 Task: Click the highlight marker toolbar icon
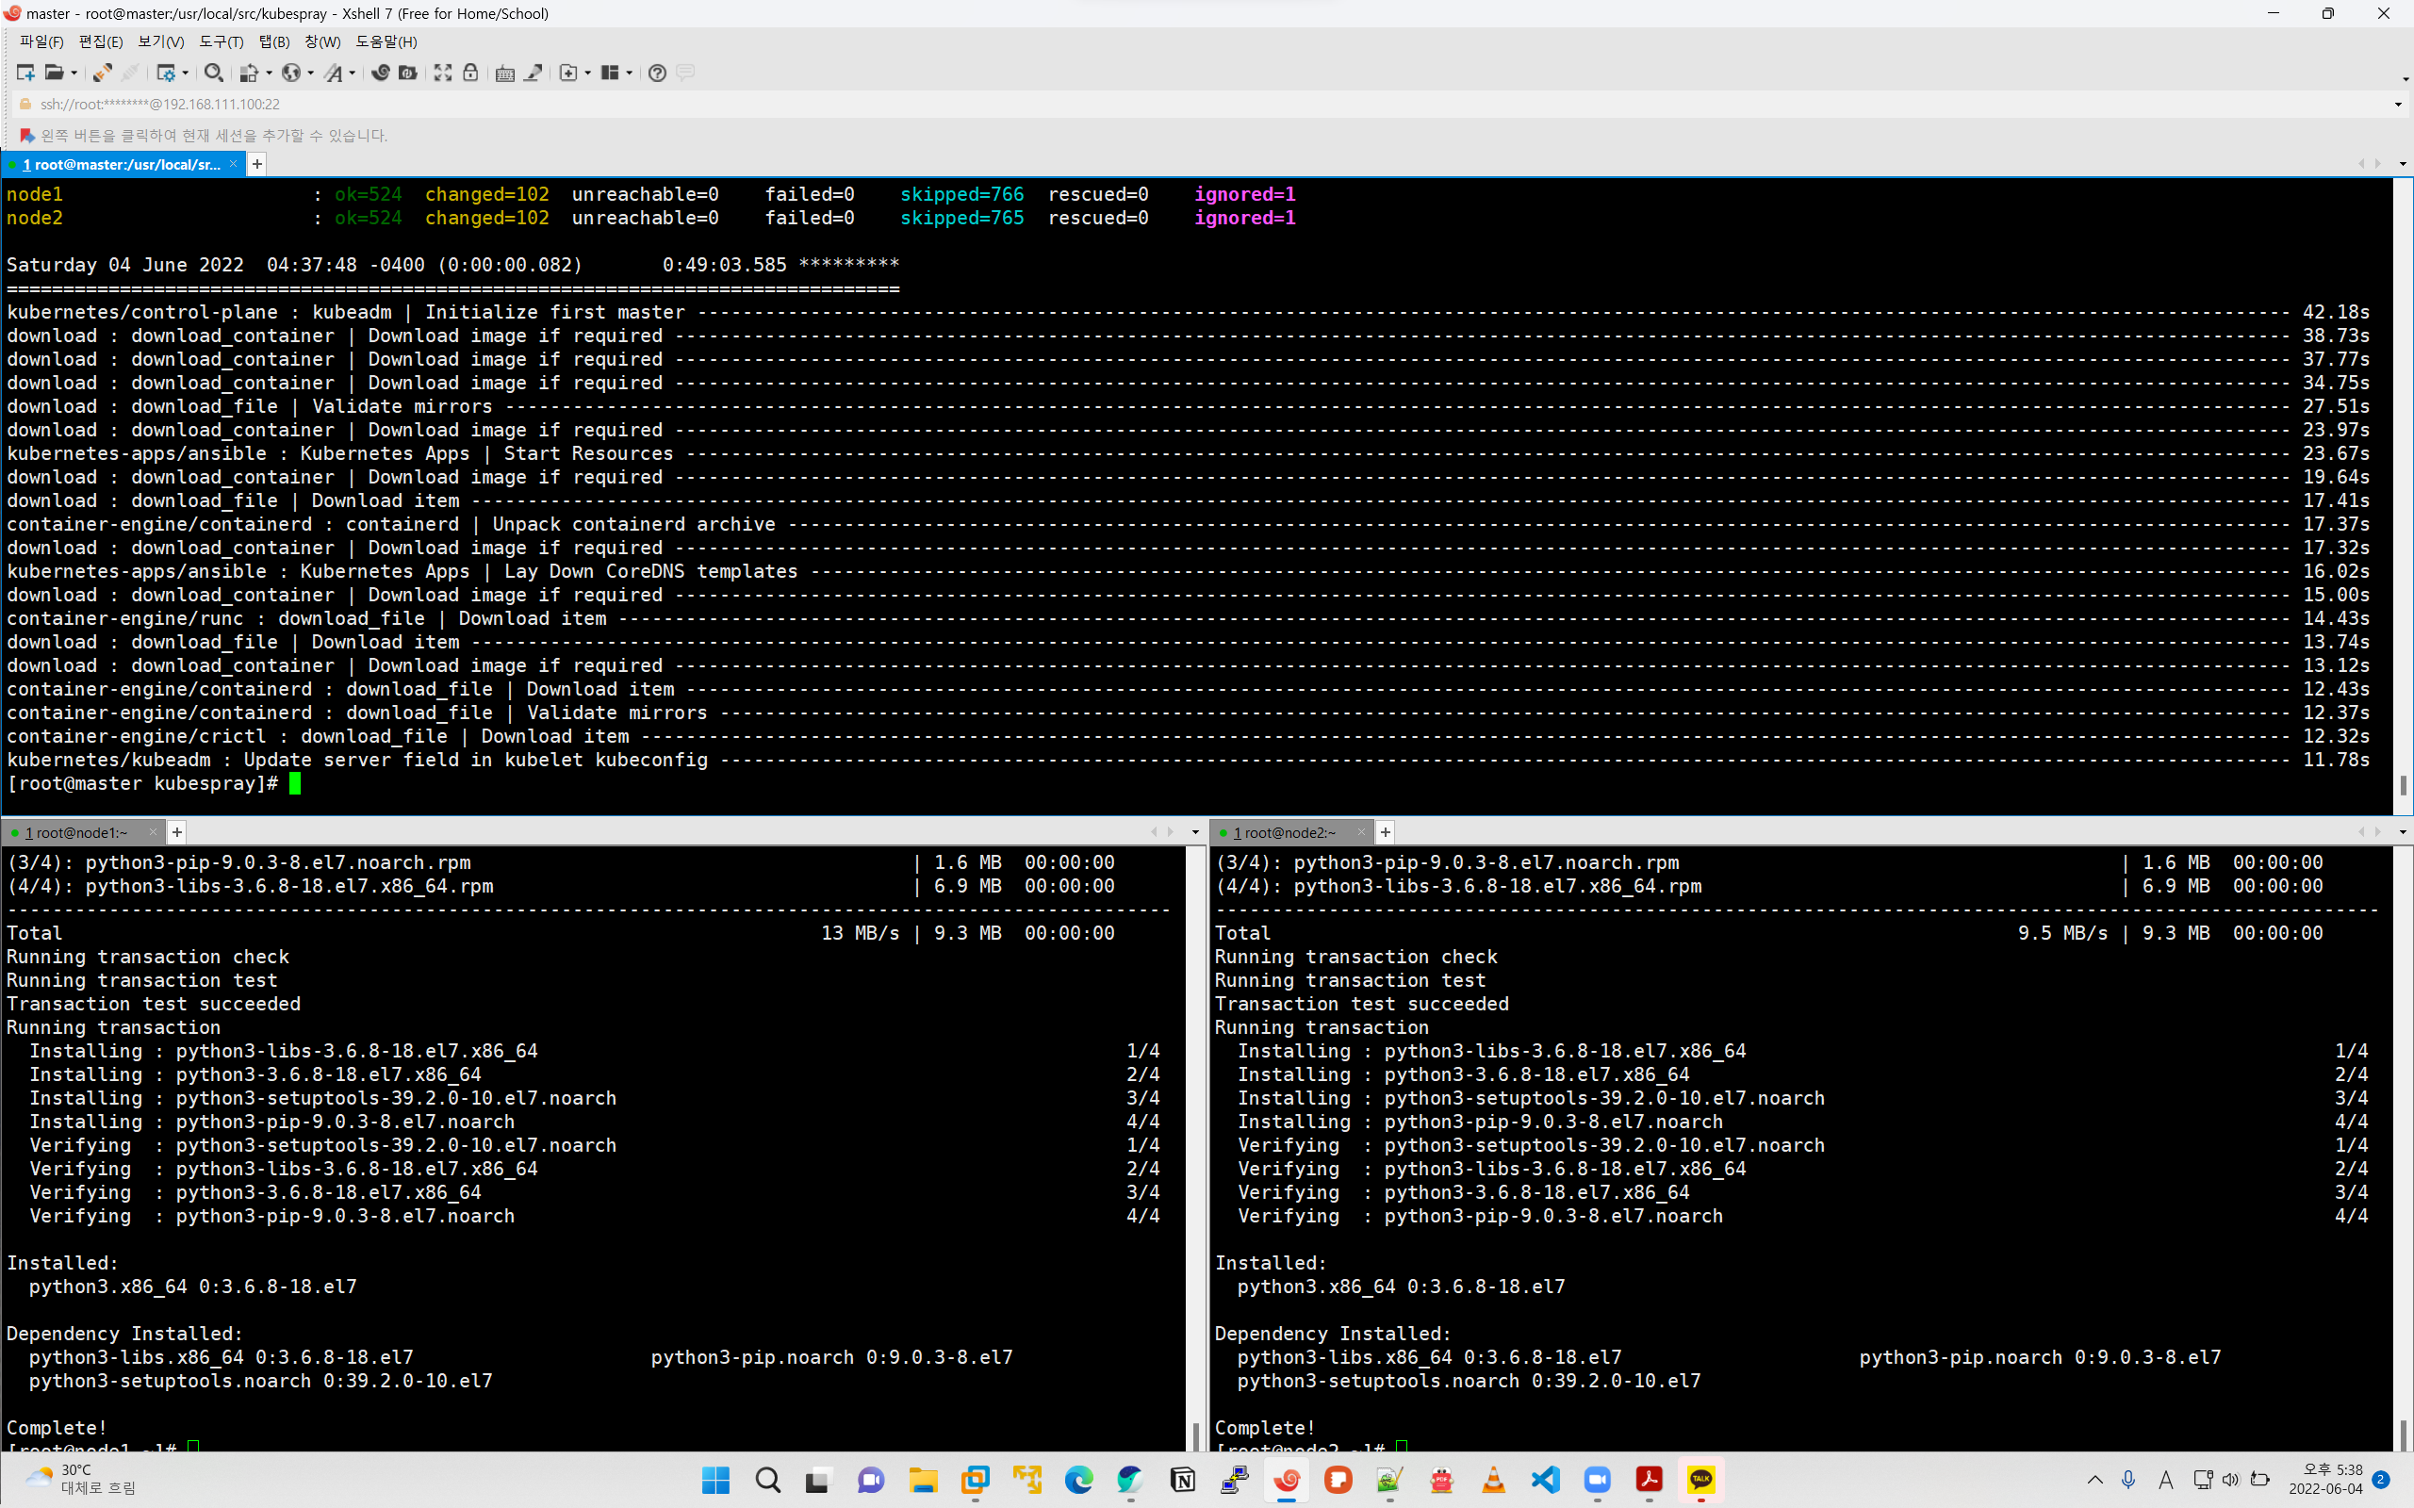tap(534, 73)
